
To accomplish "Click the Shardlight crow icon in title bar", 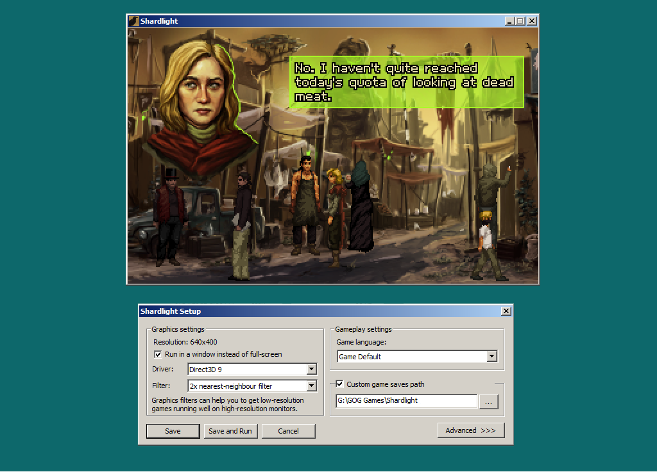I will [133, 21].
